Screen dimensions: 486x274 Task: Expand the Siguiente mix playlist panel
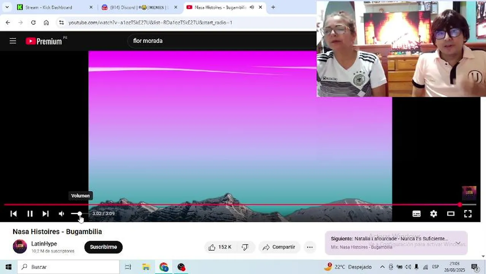coord(459,243)
